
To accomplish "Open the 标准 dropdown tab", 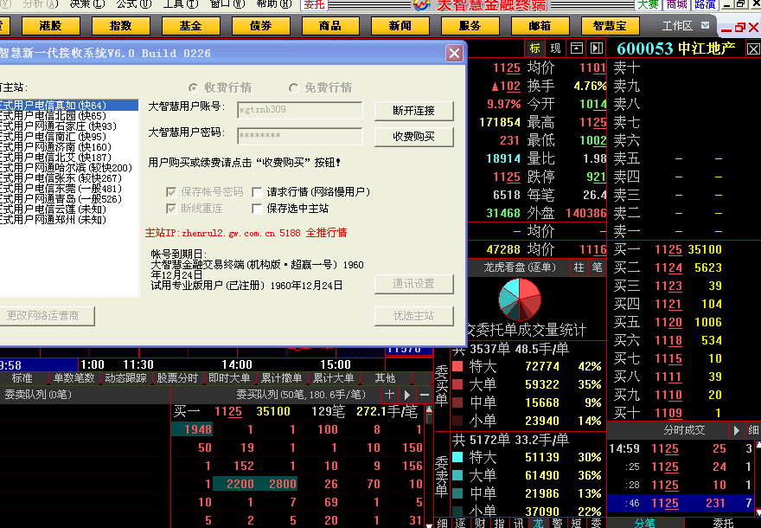I will (22, 378).
